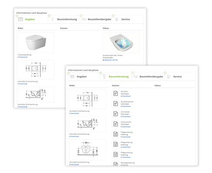
Task: Open the Service tab in the front panel
Action: pos(180,77)
